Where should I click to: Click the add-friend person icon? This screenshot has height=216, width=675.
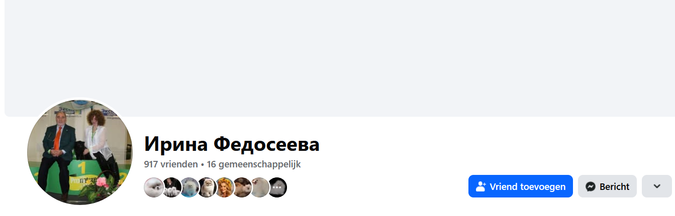point(480,186)
